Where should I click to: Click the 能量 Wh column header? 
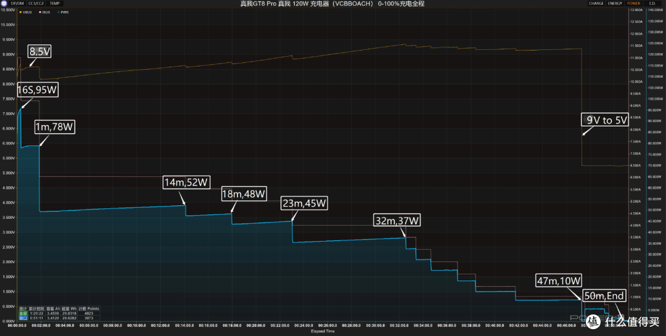pyautogui.click(x=69, y=309)
